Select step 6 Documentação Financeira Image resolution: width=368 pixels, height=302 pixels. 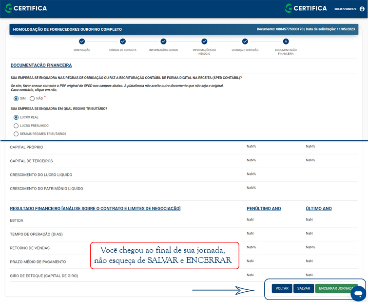[x=286, y=42]
